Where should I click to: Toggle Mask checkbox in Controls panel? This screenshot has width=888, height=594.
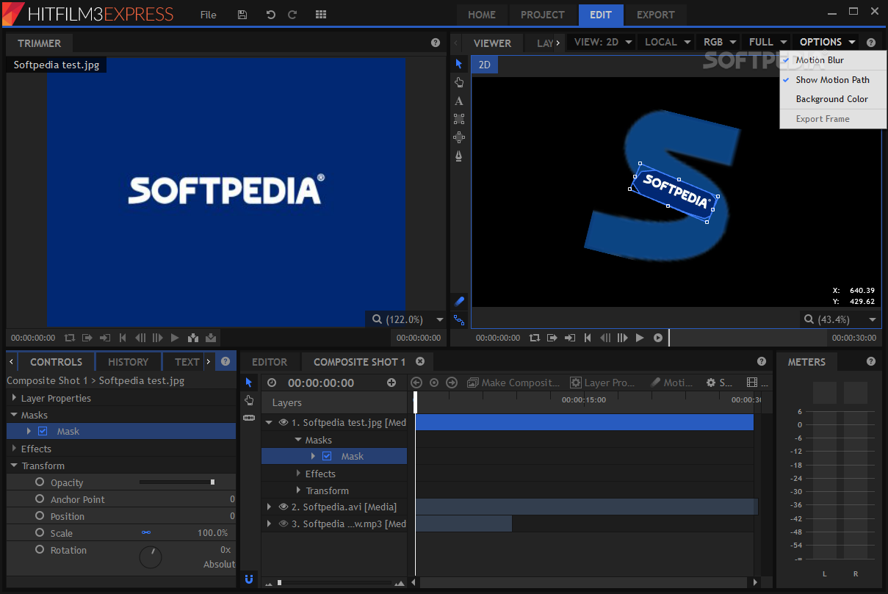(43, 432)
